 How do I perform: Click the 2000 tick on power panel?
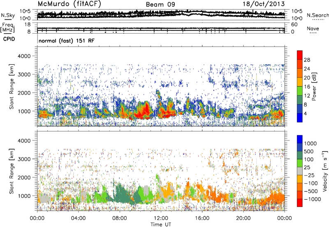click(x=25, y=93)
